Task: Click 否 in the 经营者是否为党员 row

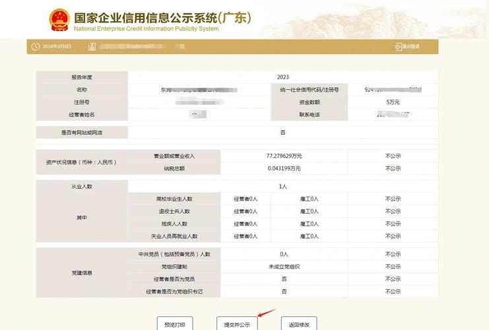Action: click(284, 279)
